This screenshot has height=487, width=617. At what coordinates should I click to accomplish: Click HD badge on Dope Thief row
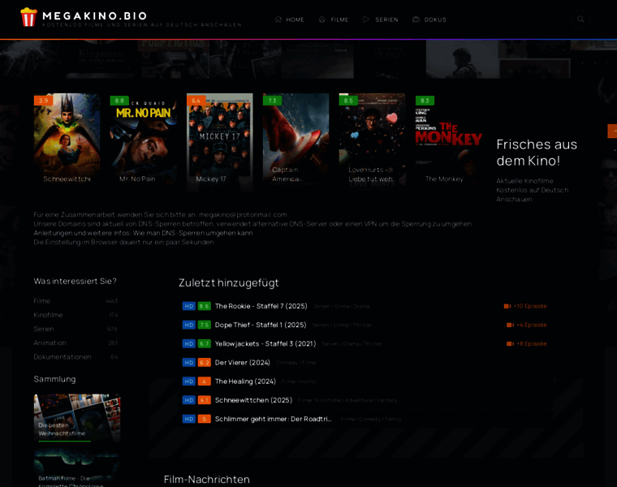(189, 325)
